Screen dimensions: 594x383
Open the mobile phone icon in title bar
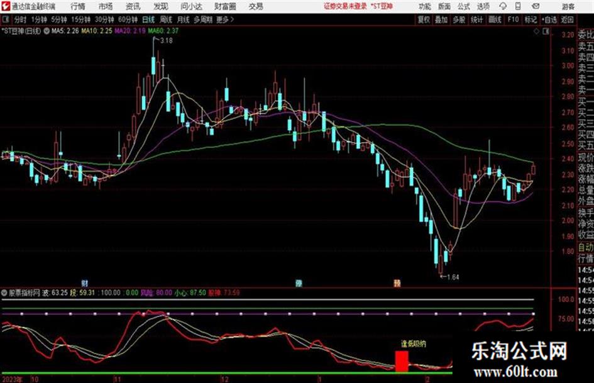[x=518, y=6]
